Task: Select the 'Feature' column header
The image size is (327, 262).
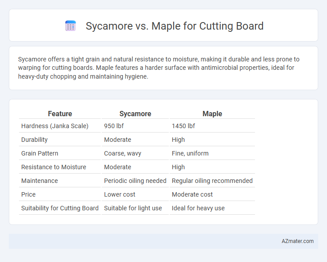Action: pos(60,114)
